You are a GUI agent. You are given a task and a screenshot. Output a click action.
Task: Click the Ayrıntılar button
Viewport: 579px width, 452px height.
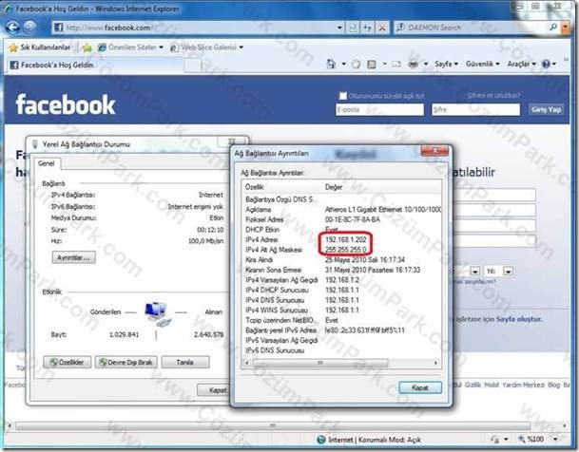coord(73,257)
